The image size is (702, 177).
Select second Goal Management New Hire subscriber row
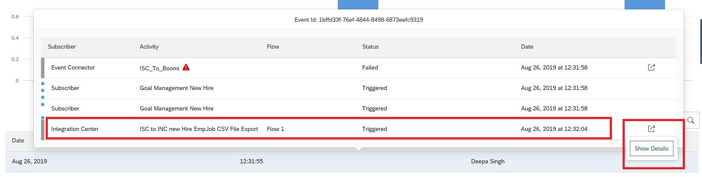pyautogui.click(x=359, y=109)
